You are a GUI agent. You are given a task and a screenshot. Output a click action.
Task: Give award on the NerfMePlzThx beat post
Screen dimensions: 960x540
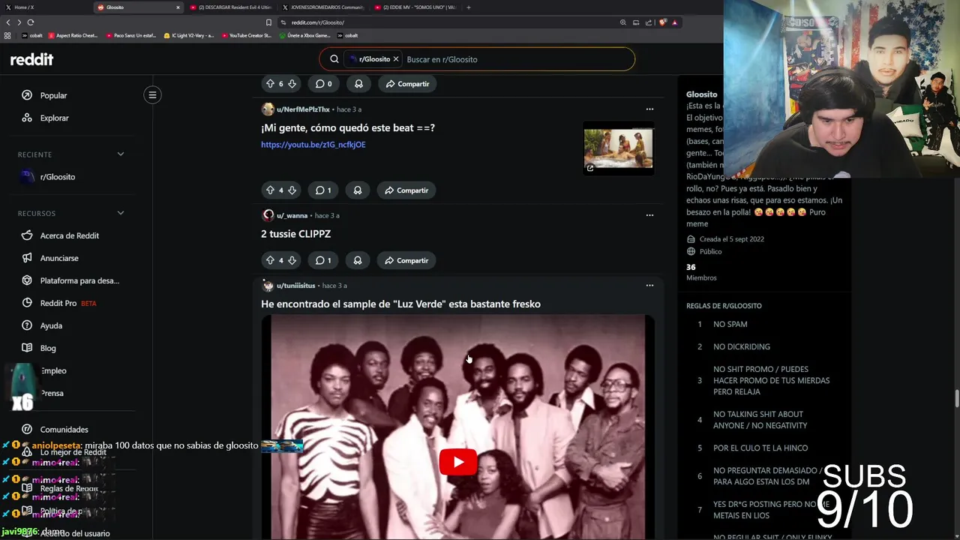358,190
